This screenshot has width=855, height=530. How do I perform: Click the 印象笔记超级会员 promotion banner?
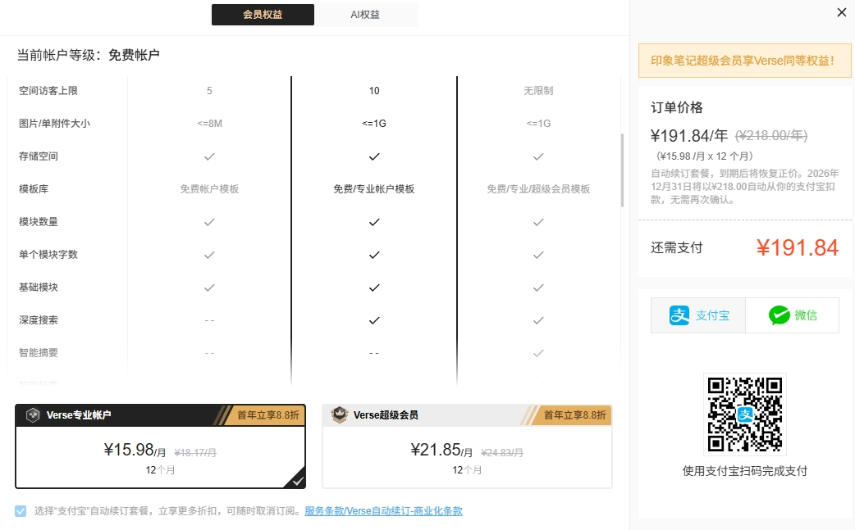pyautogui.click(x=744, y=61)
